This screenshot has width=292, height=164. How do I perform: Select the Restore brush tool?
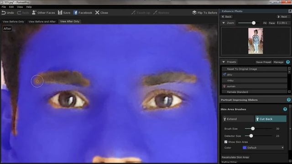[161, 13]
